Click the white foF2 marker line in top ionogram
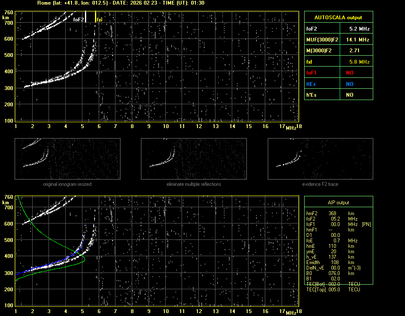405x316 pixels. point(85,17)
